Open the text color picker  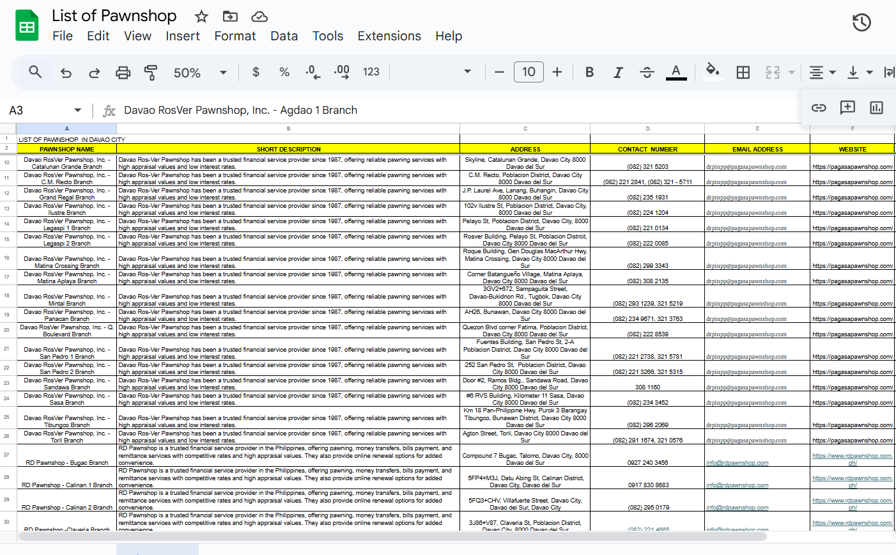point(676,72)
